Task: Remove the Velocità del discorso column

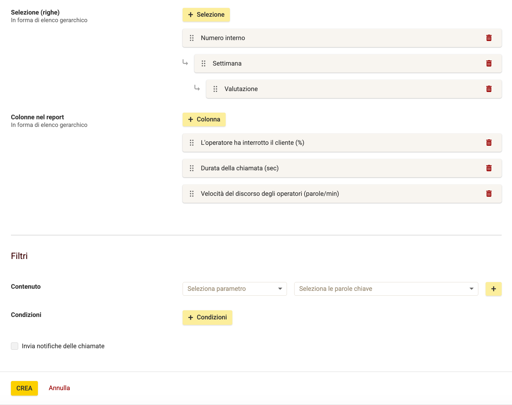Action: tap(489, 194)
